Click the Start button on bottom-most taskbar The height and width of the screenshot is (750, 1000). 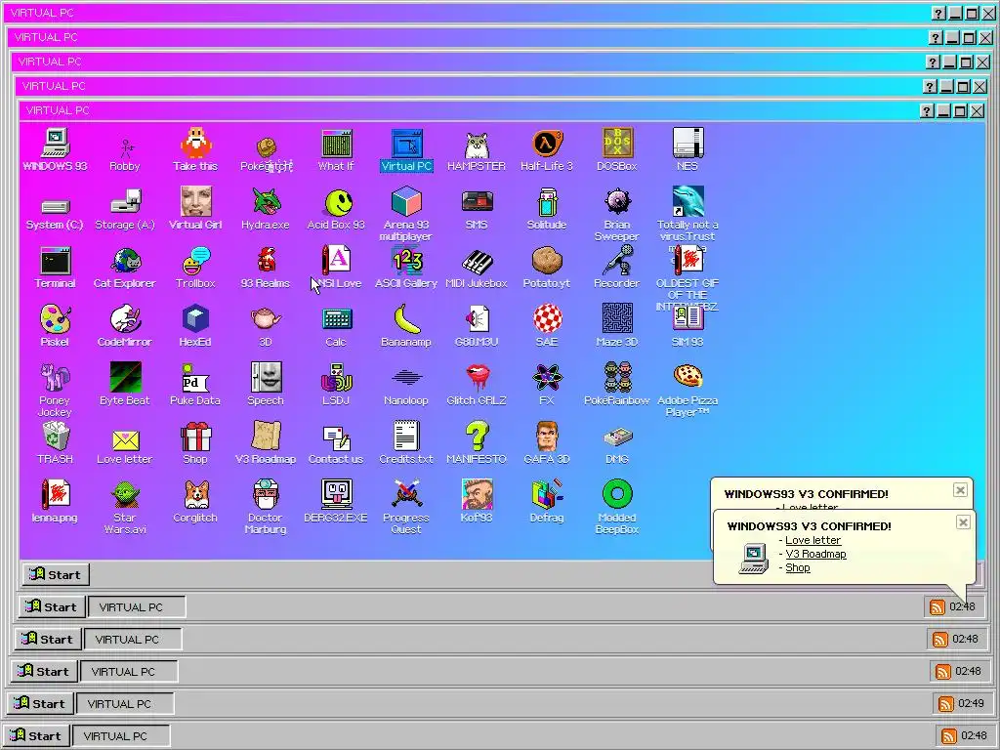click(x=36, y=735)
